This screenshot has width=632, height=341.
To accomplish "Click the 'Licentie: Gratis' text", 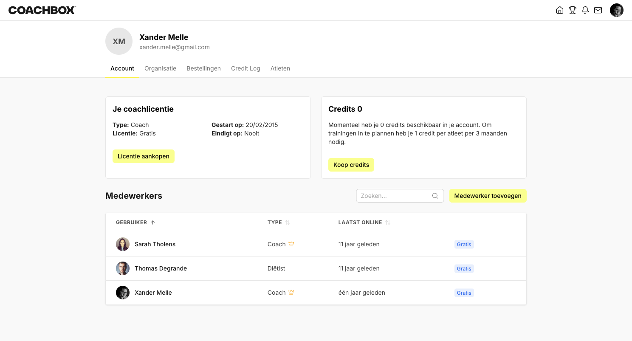I will coord(134,133).
